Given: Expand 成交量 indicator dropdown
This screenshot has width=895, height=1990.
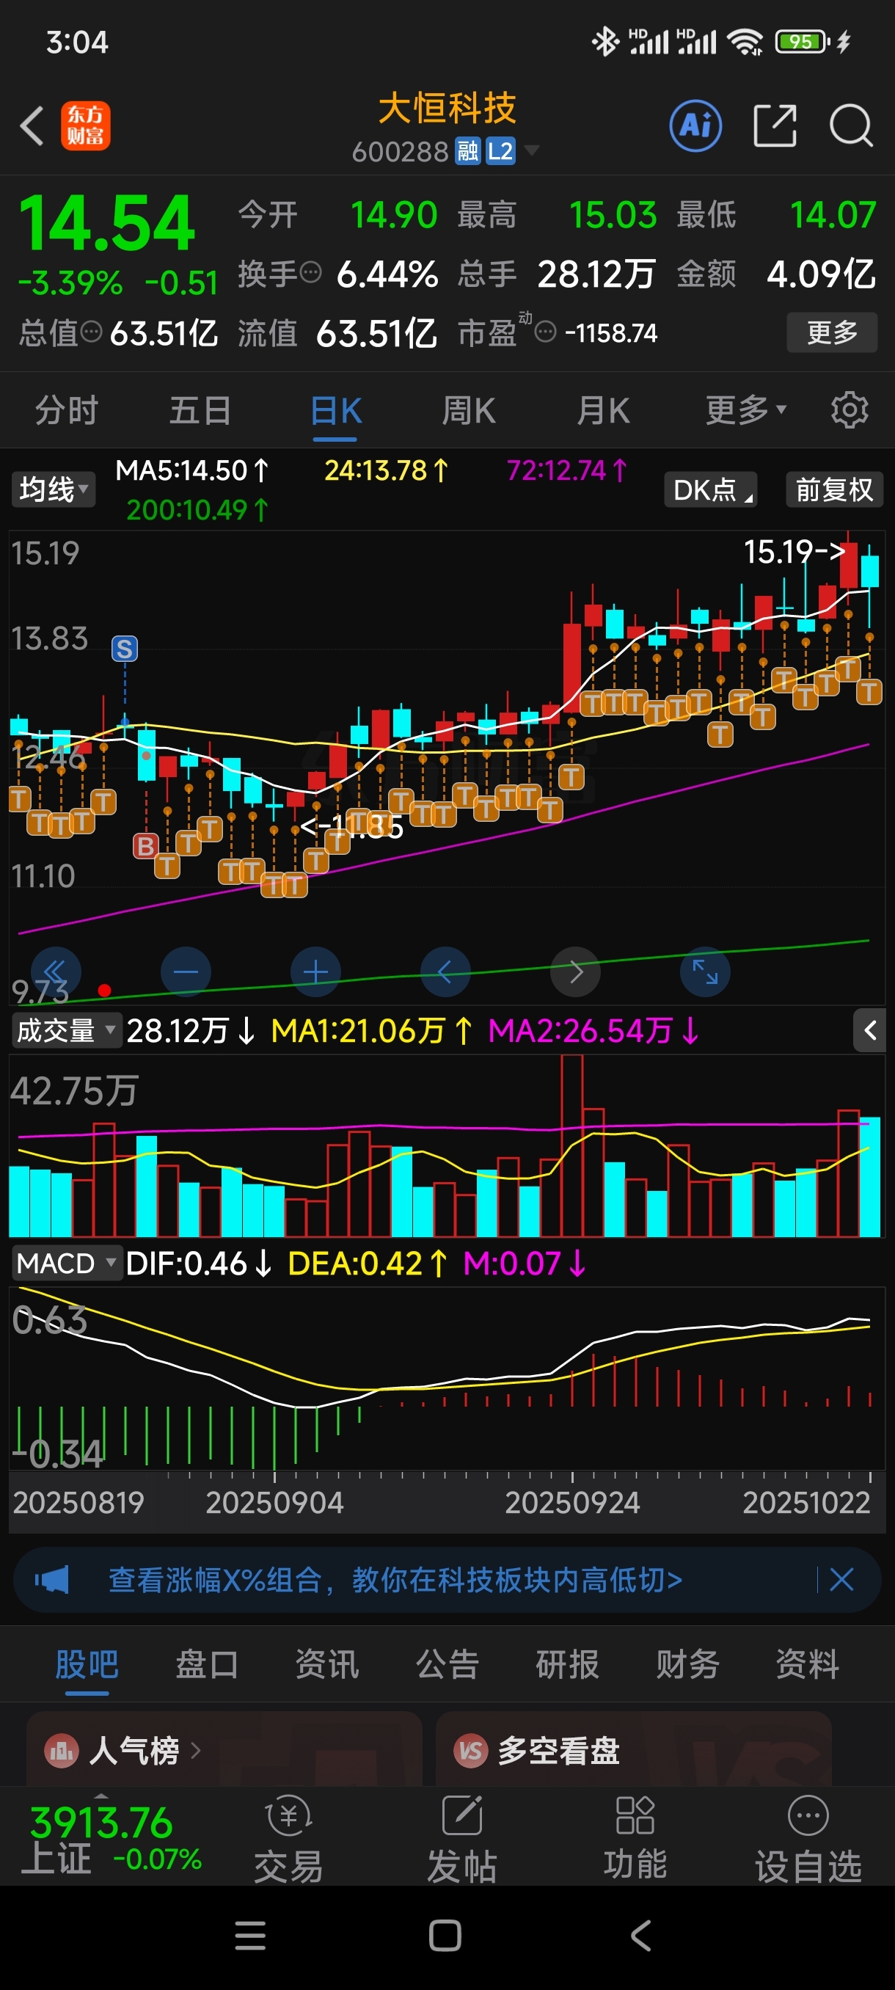Looking at the screenshot, I should 67,1030.
